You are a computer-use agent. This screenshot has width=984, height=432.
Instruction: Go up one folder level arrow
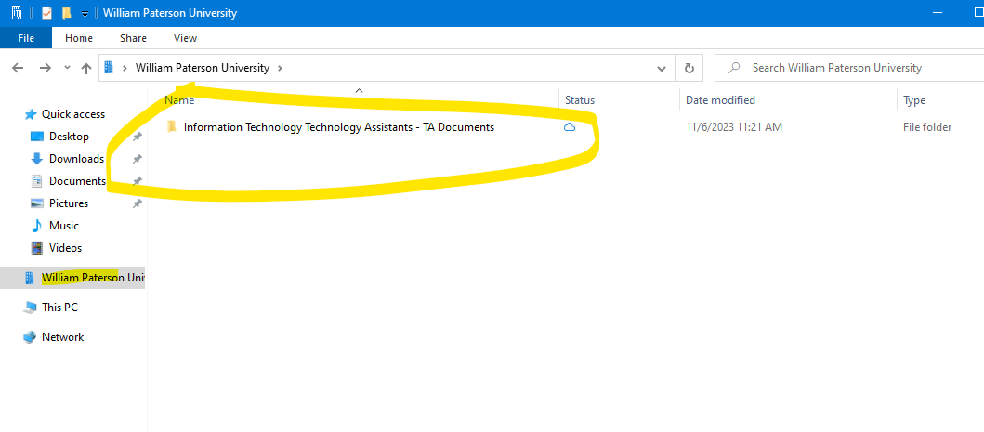[86, 68]
